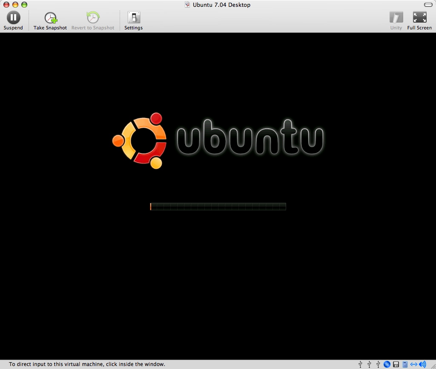Click the CD/DVD drive status icon

point(387,364)
